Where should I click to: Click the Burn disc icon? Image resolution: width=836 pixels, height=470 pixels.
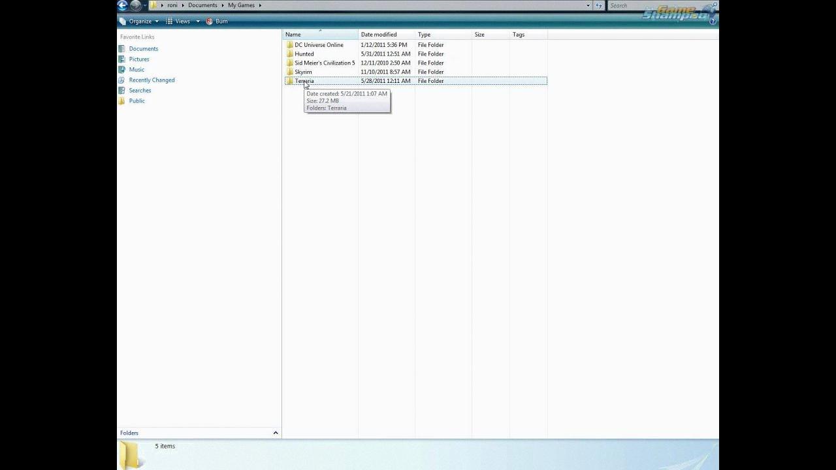(x=210, y=22)
